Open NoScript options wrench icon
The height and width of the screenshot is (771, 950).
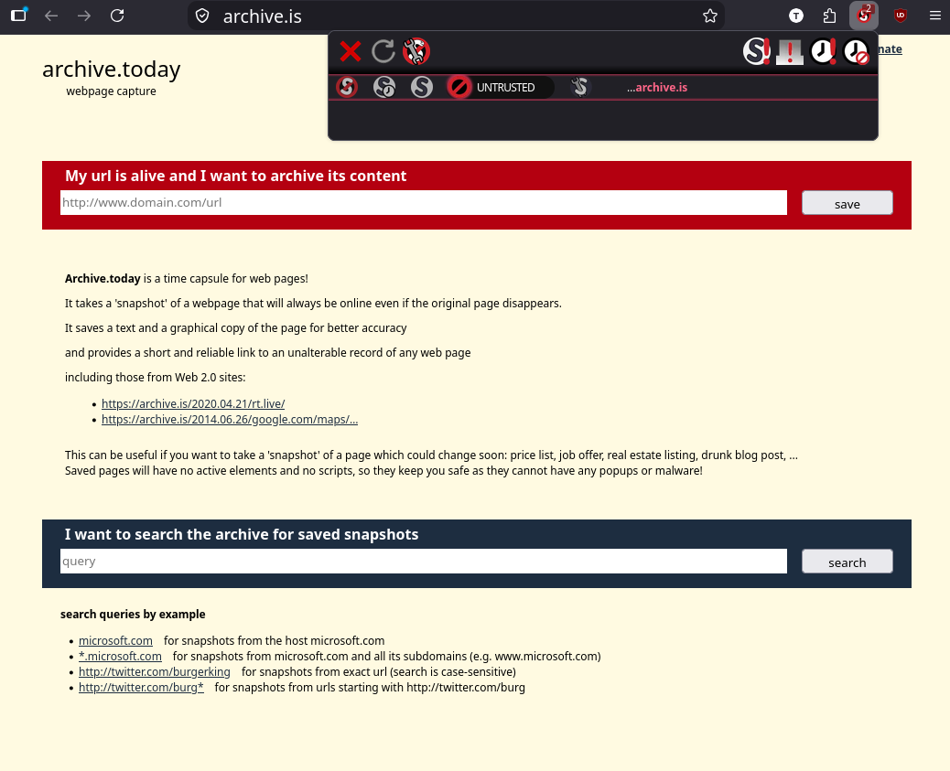pyautogui.click(x=416, y=51)
